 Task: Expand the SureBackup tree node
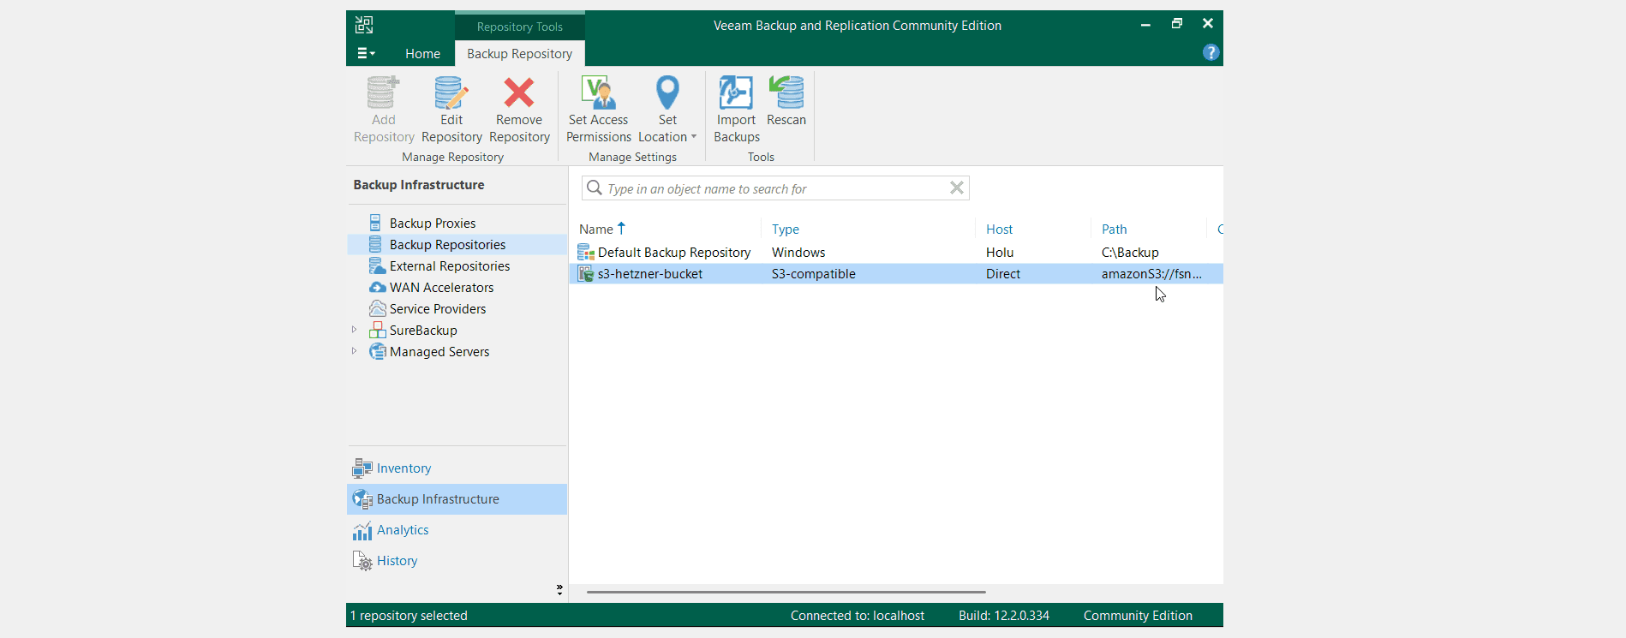tap(354, 330)
